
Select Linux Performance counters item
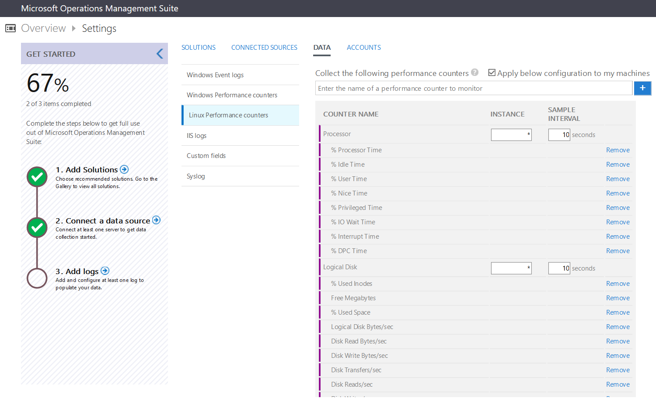[240, 115]
